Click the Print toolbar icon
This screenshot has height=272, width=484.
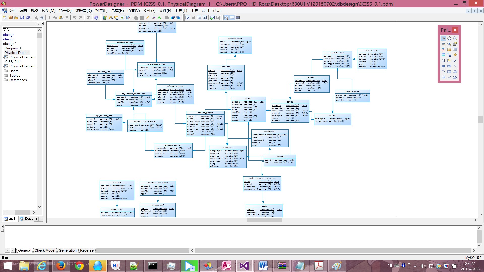[42, 18]
